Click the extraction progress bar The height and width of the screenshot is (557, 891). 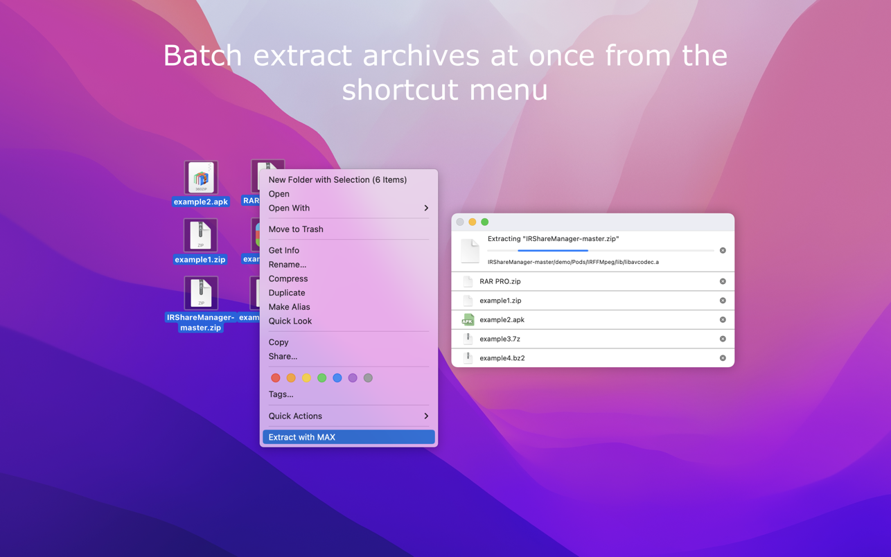click(x=615, y=250)
